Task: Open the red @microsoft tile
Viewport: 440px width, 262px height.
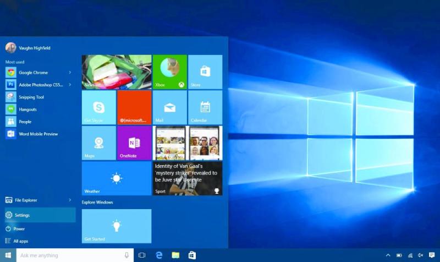Action: (134, 107)
